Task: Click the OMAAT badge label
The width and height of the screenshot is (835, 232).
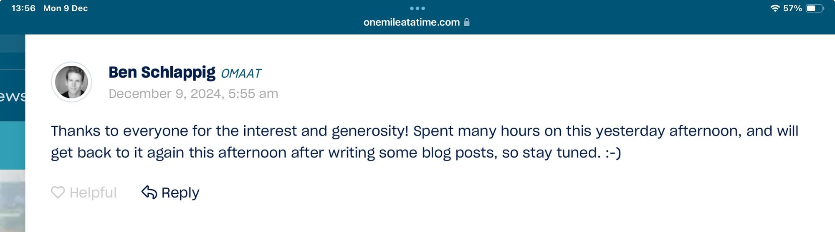Action: pyautogui.click(x=241, y=74)
